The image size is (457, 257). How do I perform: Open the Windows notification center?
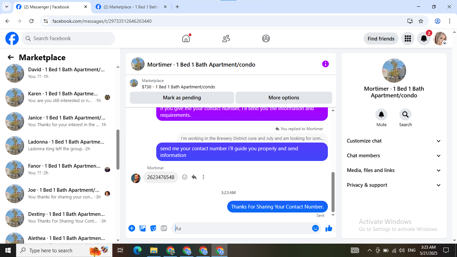pyautogui.click(x=446, y=250)
